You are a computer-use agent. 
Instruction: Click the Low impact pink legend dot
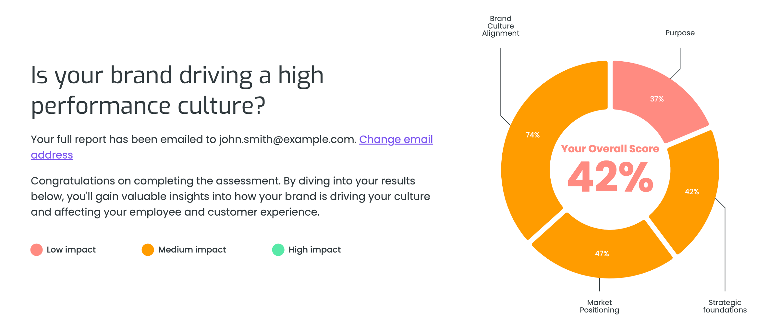37,250
